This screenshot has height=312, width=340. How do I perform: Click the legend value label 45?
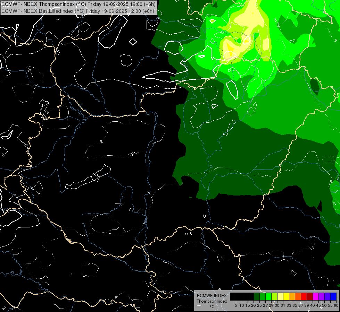(318, 305)
